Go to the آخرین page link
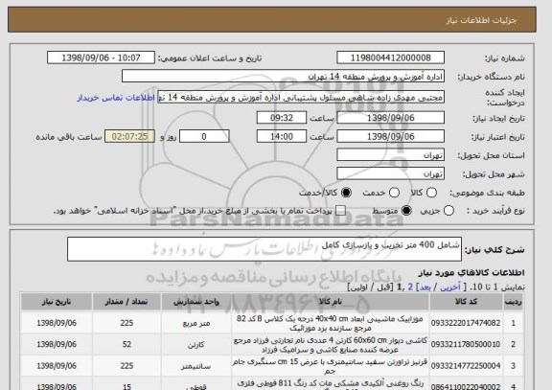The width and height of the screenshot is (552, 390). (449, 287)
